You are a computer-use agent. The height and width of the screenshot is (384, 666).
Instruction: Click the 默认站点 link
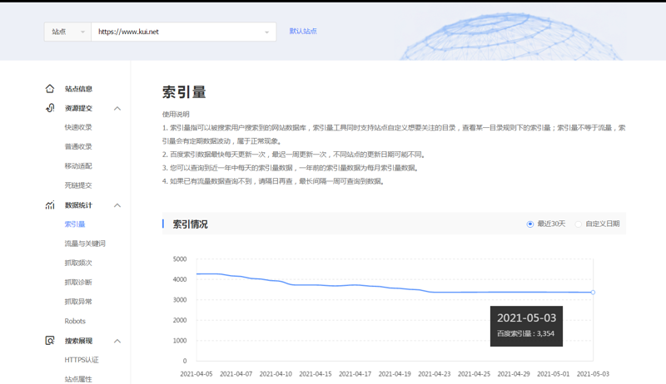tap(303, 32)
